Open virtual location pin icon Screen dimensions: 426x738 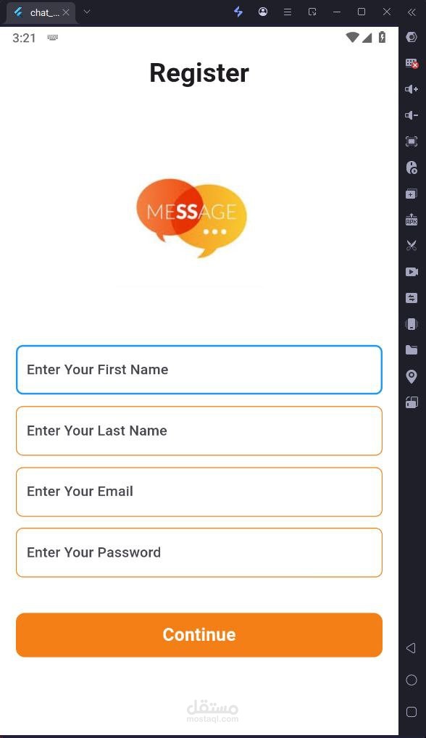(412, 376)
